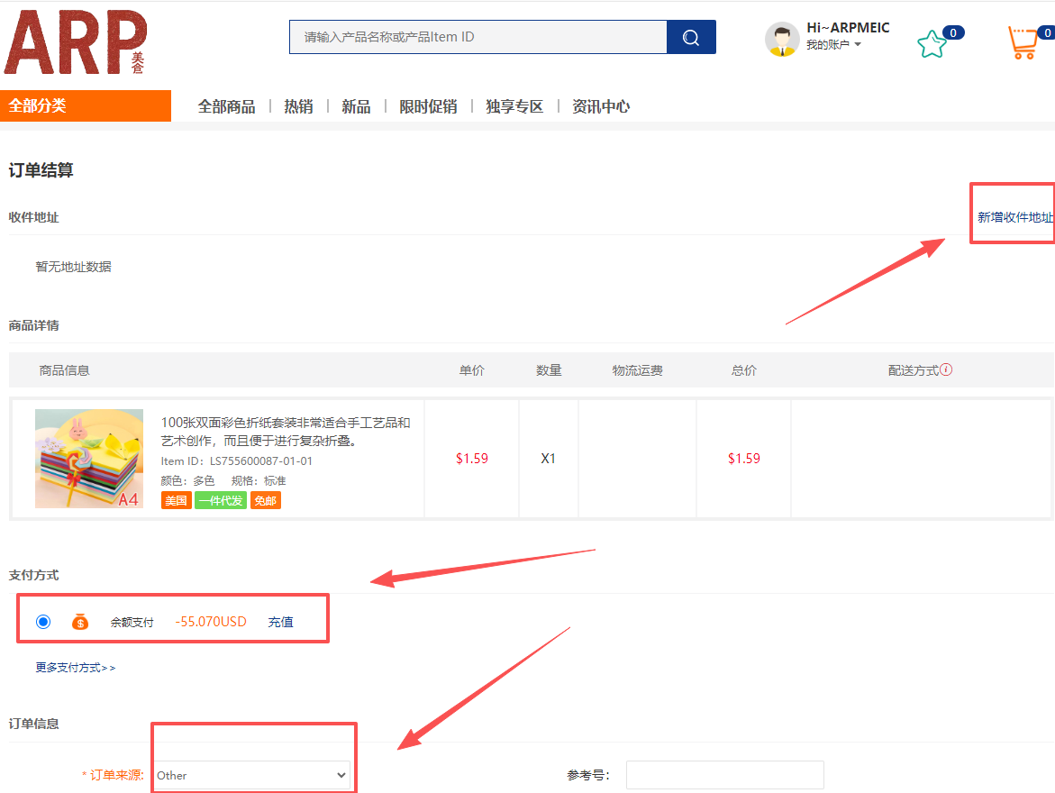Click the 参考号 input field
This screenshot has height=793, width=1055.
tap(724, 775)
